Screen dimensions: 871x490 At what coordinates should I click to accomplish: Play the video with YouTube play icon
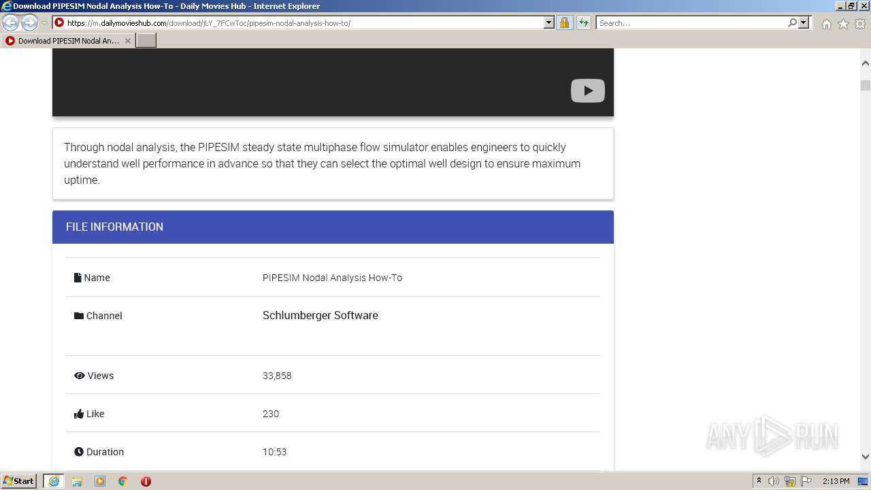click(x=588, y=91)
